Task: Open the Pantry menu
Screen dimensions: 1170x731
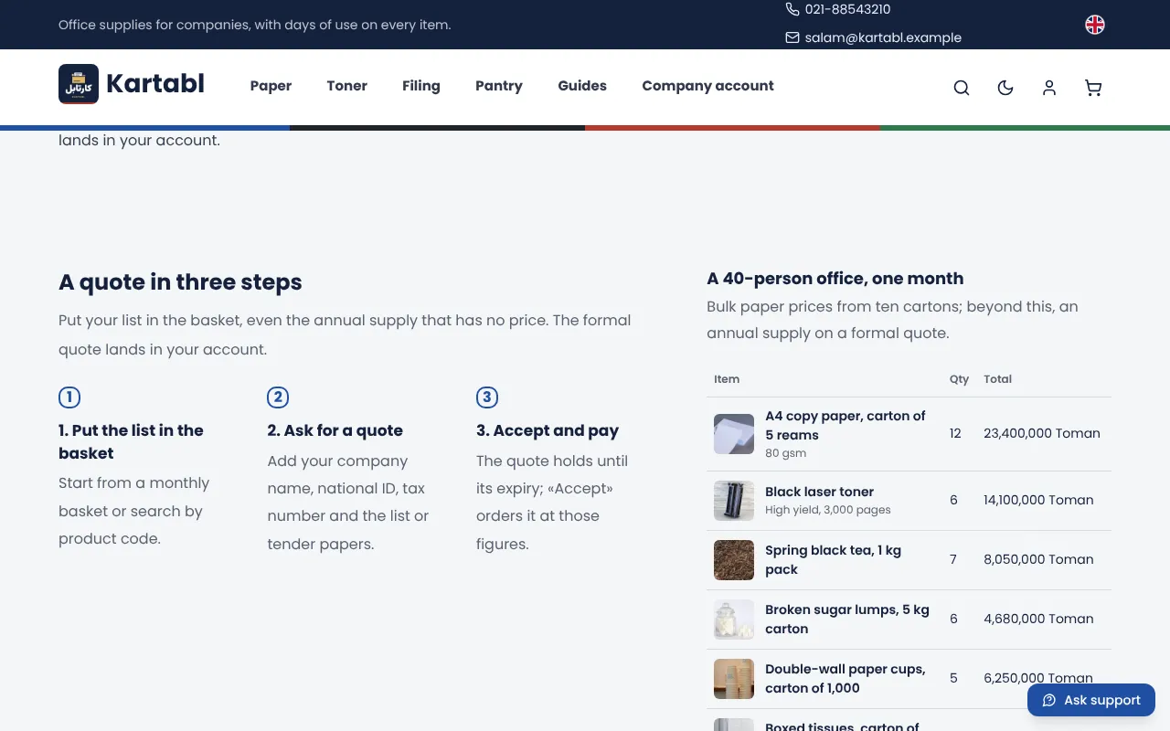Action: 499,86
